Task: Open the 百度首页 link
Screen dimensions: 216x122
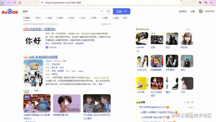Action: coord(183,11)
